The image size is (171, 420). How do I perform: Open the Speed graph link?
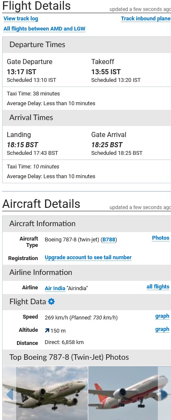(x=162, y=316)
